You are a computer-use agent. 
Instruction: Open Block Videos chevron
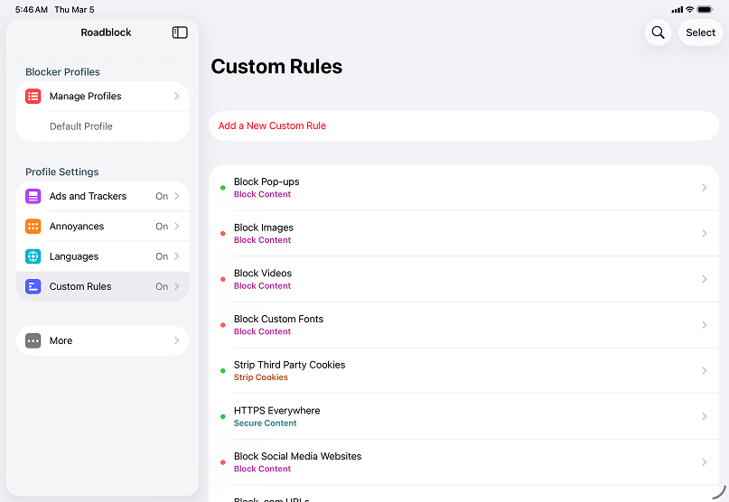(705, 279)
